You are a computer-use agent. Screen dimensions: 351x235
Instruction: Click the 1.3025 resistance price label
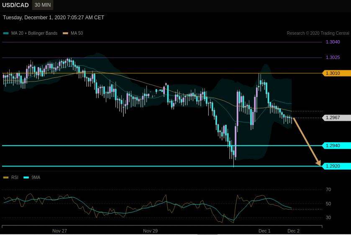333,57
